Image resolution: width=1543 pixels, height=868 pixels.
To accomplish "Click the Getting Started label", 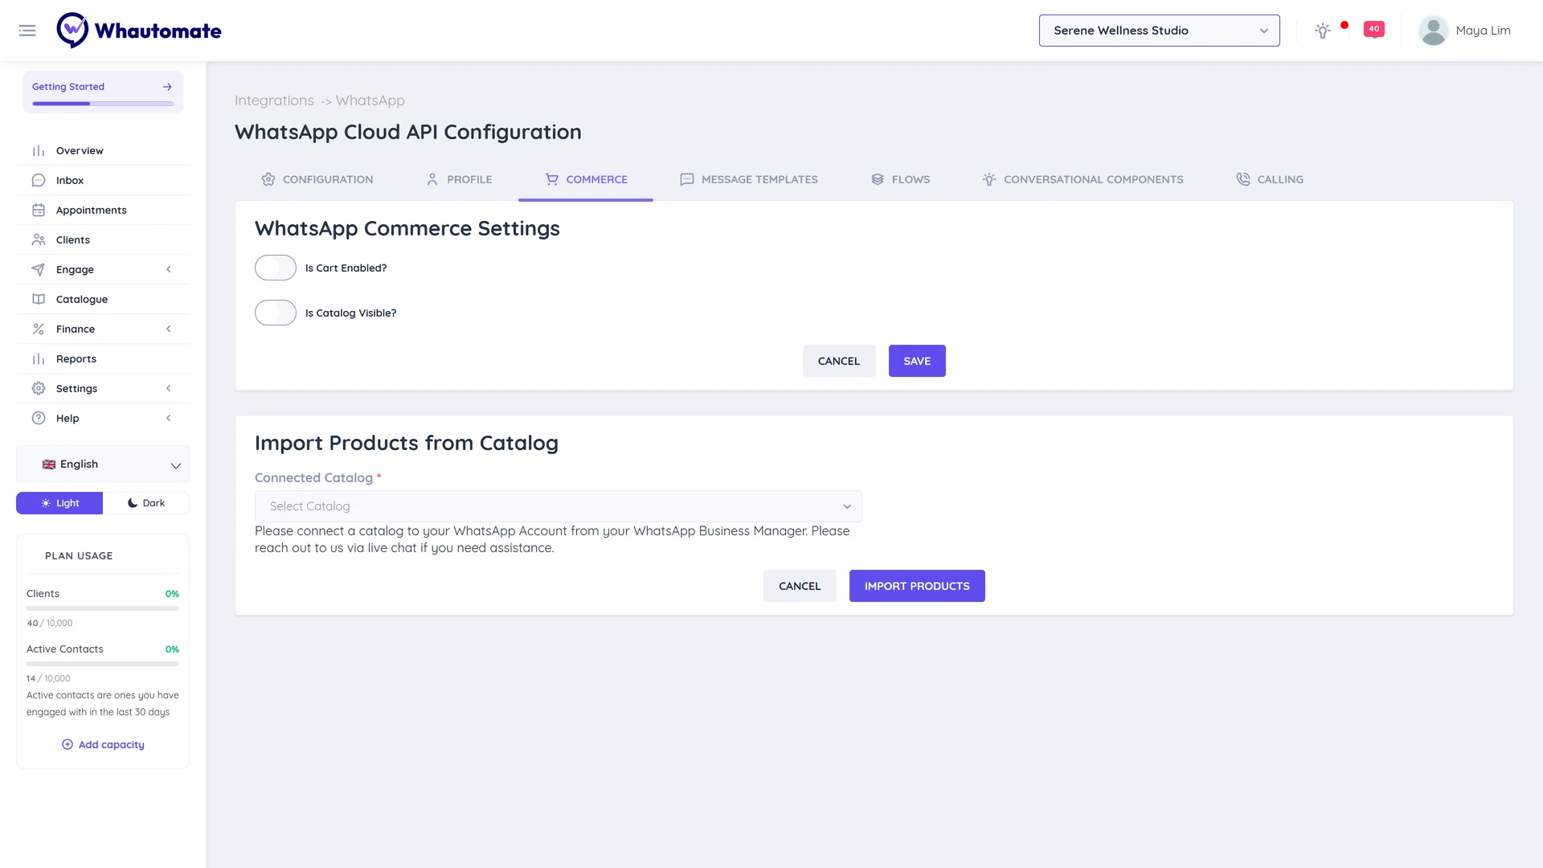I will pos(68,87).
